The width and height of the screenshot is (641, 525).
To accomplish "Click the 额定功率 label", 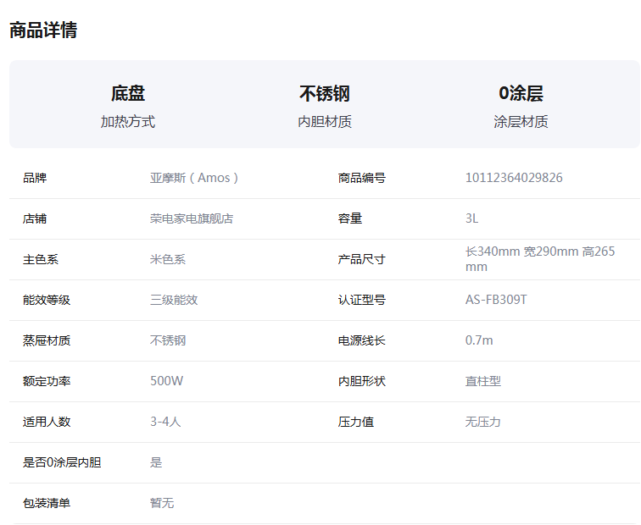I will click(47, 381).
